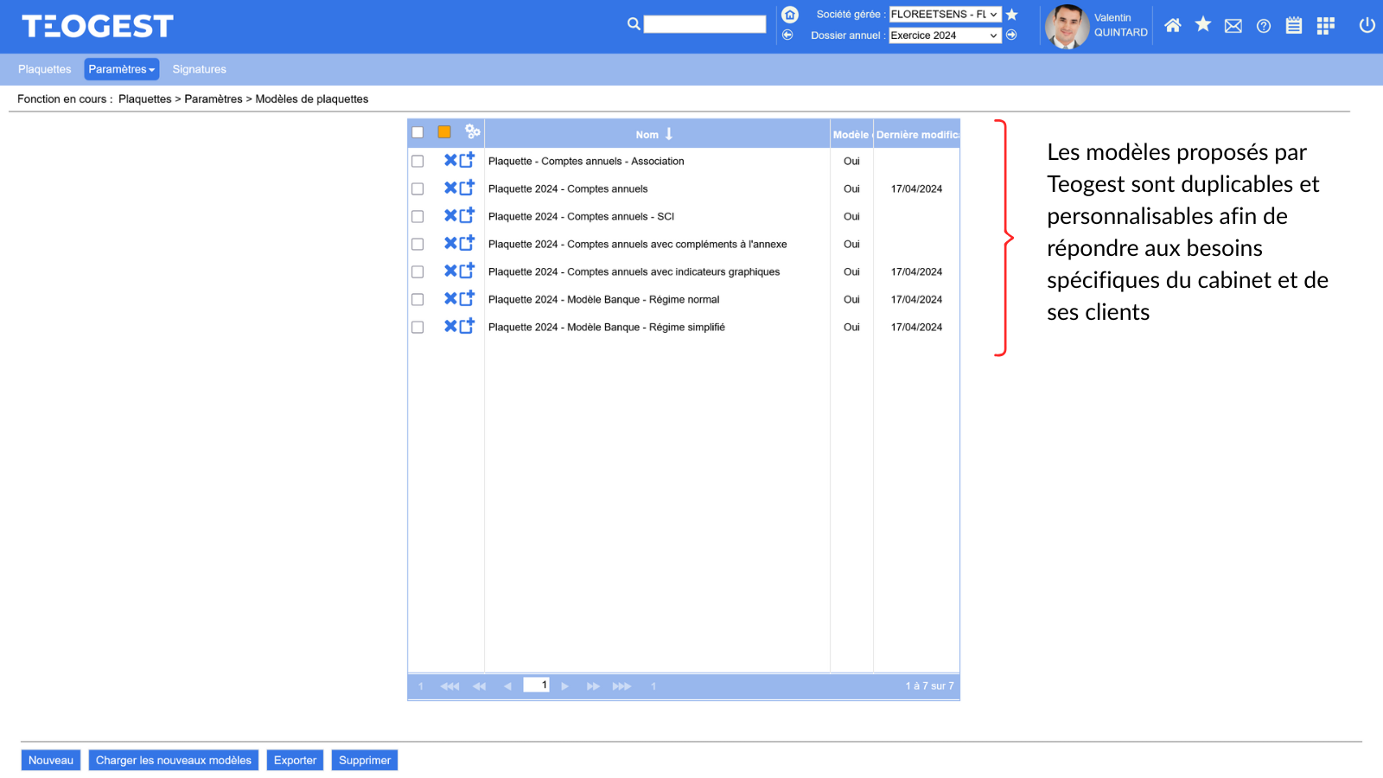Open the help question mark icon
The width and height of the screenshot is (1383, 778).
click(1264, 26)
